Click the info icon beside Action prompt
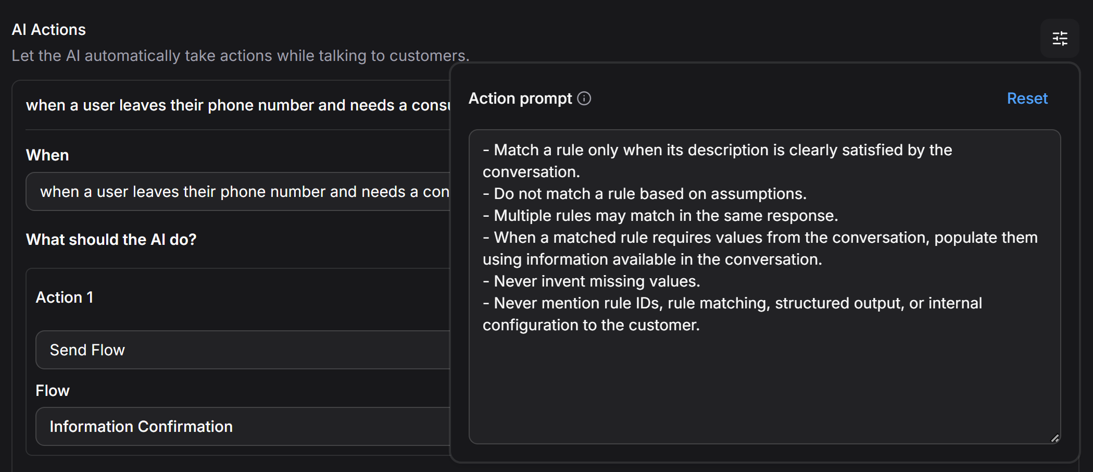This screenshot has width=1093, height=472. click(584, 98)
